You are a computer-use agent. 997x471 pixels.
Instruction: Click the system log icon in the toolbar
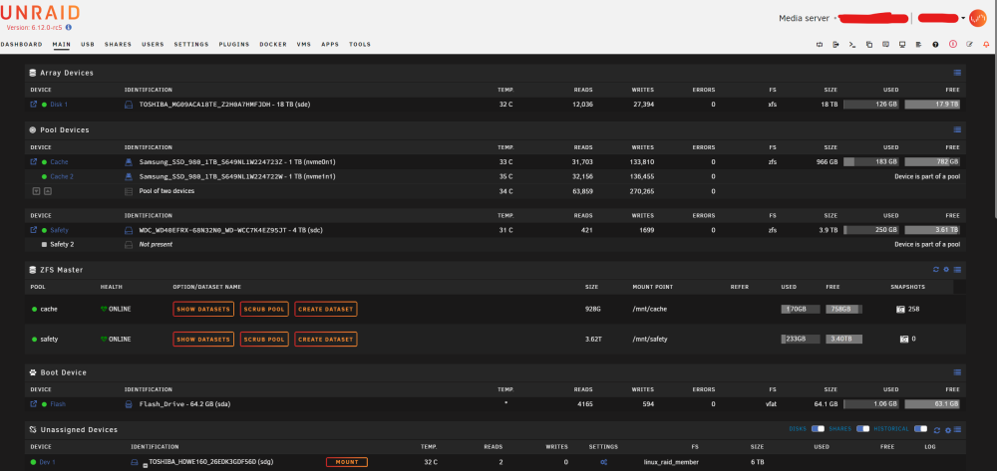[x=919, y=45]
